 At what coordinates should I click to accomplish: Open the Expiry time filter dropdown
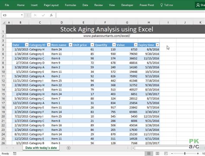tap(157, 45)
